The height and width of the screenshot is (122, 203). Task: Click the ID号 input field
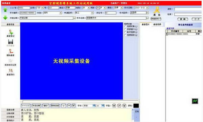[24, 8]
